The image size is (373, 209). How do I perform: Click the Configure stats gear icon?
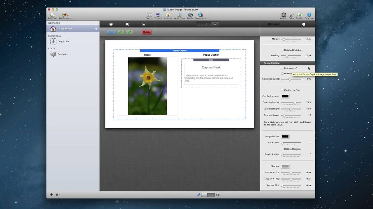click(53, 54)
